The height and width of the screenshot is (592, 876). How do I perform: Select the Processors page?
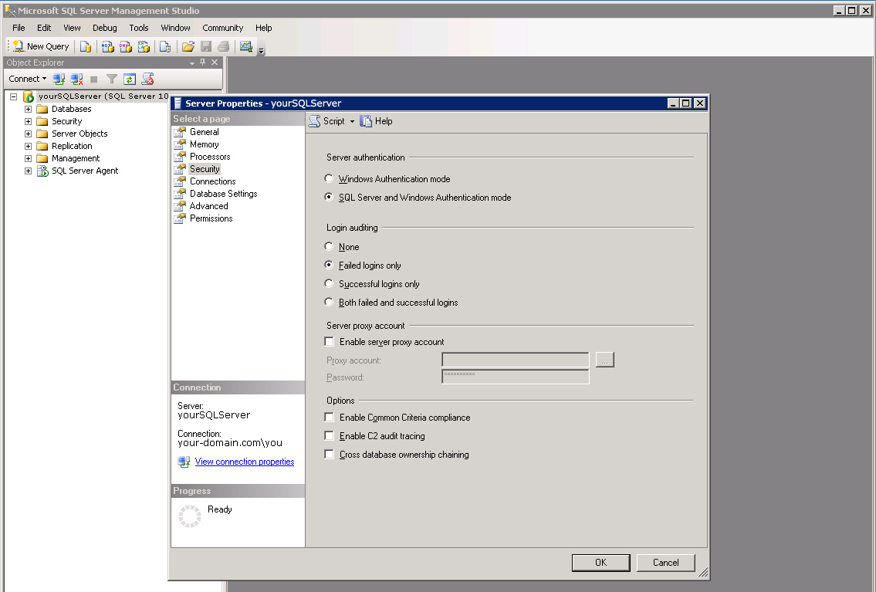tap(210, 157)
